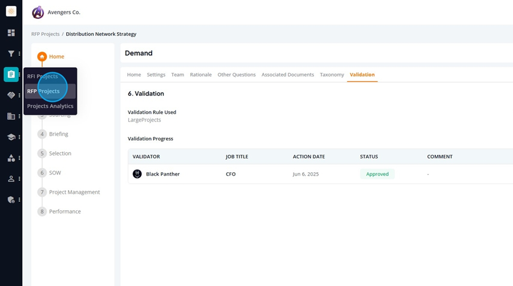Switch to the Home tab in Demand
The height and width of the screenshot is (286, 513).
click(x=134, y=74)
